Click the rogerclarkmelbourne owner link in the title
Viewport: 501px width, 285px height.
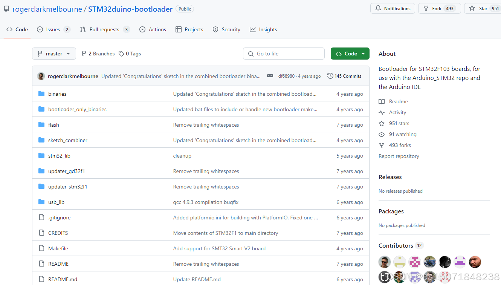click(47, 9)
